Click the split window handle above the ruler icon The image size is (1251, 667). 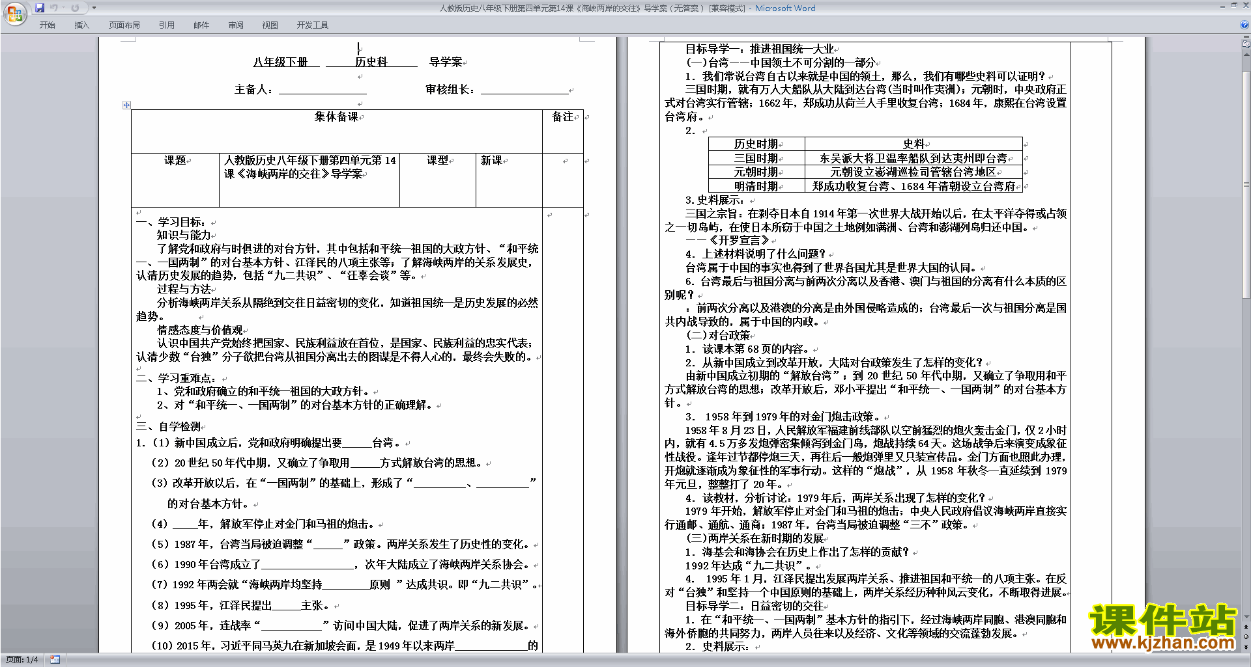point(1246,38)
